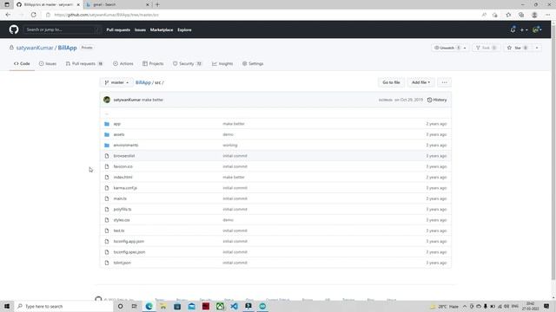Open the polyfills.ts file
The width and height of the screenshot is (556, 312).
click(x=122, y=209)
